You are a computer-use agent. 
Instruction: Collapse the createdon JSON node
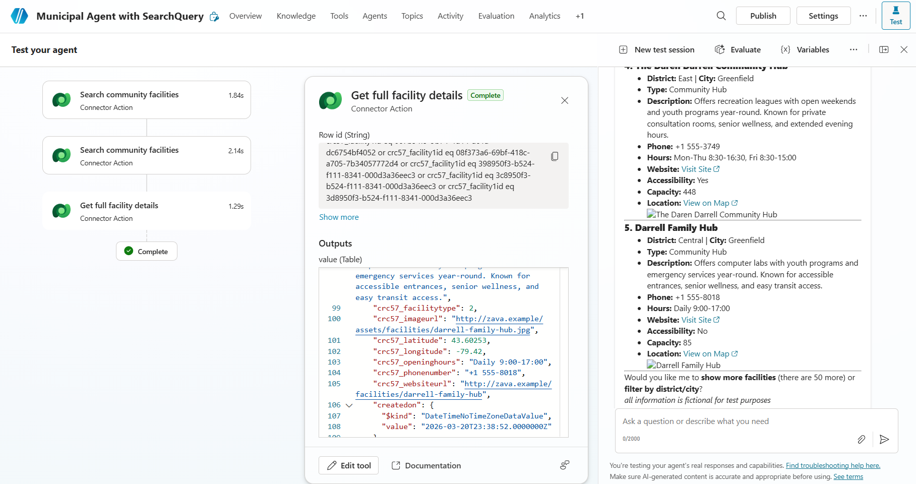point(349,405)
